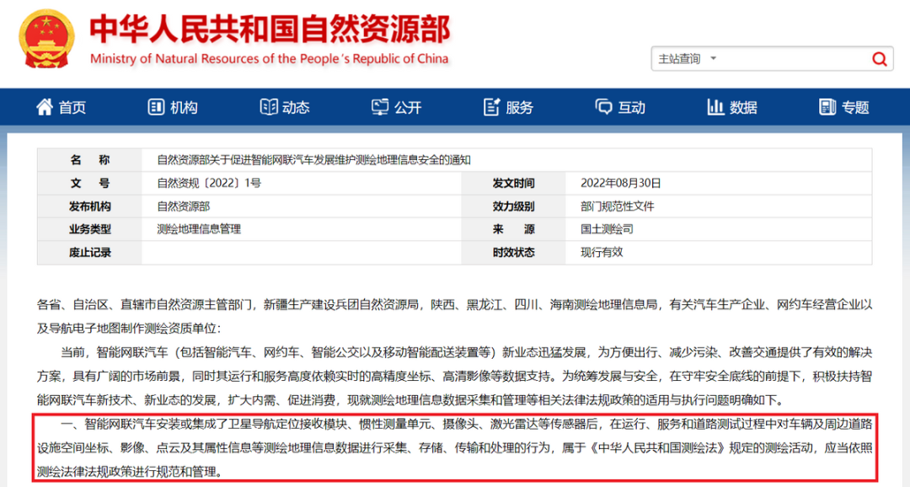Click the 时效状态 label cell
Image resolution: width=910 pixels, height=487 pixels.
pos(514,253)
